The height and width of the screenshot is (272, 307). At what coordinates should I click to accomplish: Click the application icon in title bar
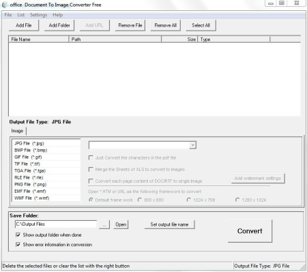[4, 5]
